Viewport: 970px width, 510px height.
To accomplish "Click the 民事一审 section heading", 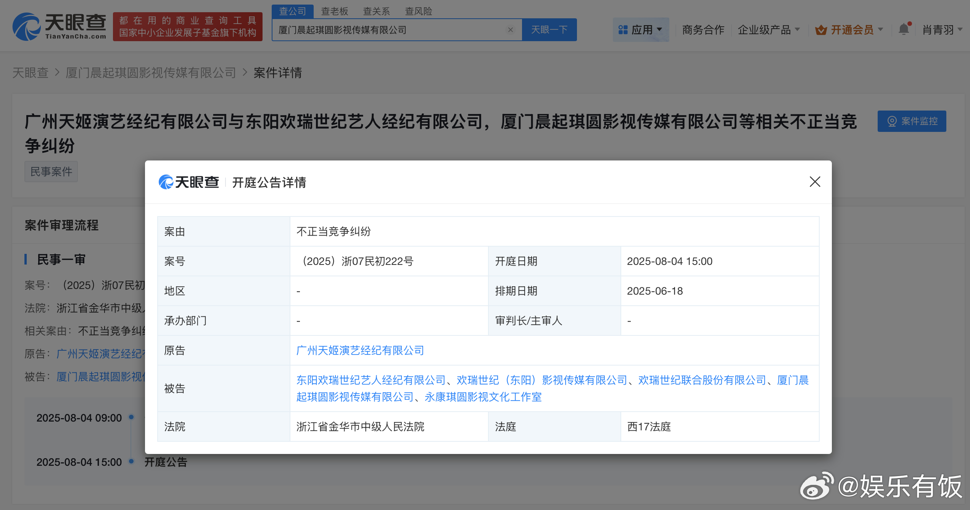I will 61,260.
